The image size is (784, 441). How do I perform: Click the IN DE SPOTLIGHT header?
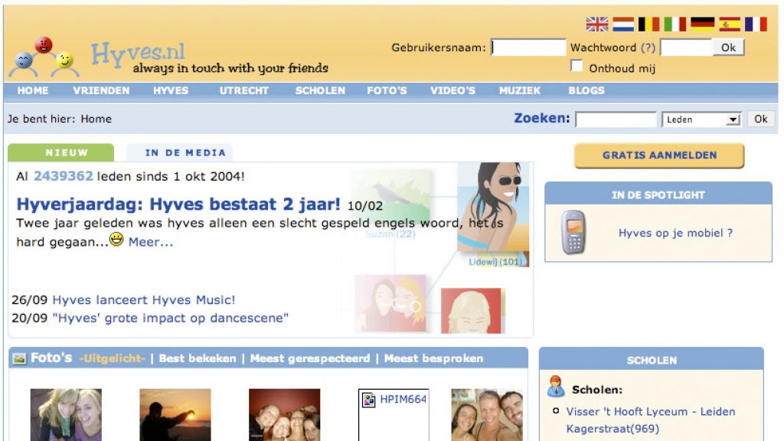658,194
